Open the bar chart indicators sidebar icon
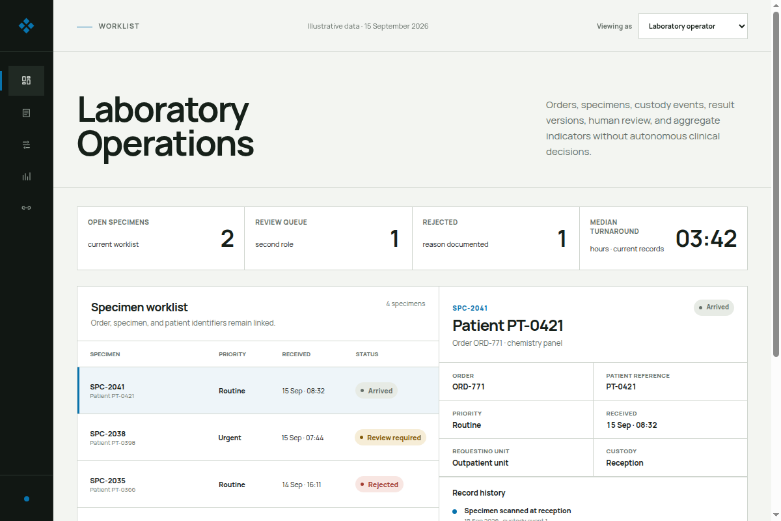 point(26,176)
